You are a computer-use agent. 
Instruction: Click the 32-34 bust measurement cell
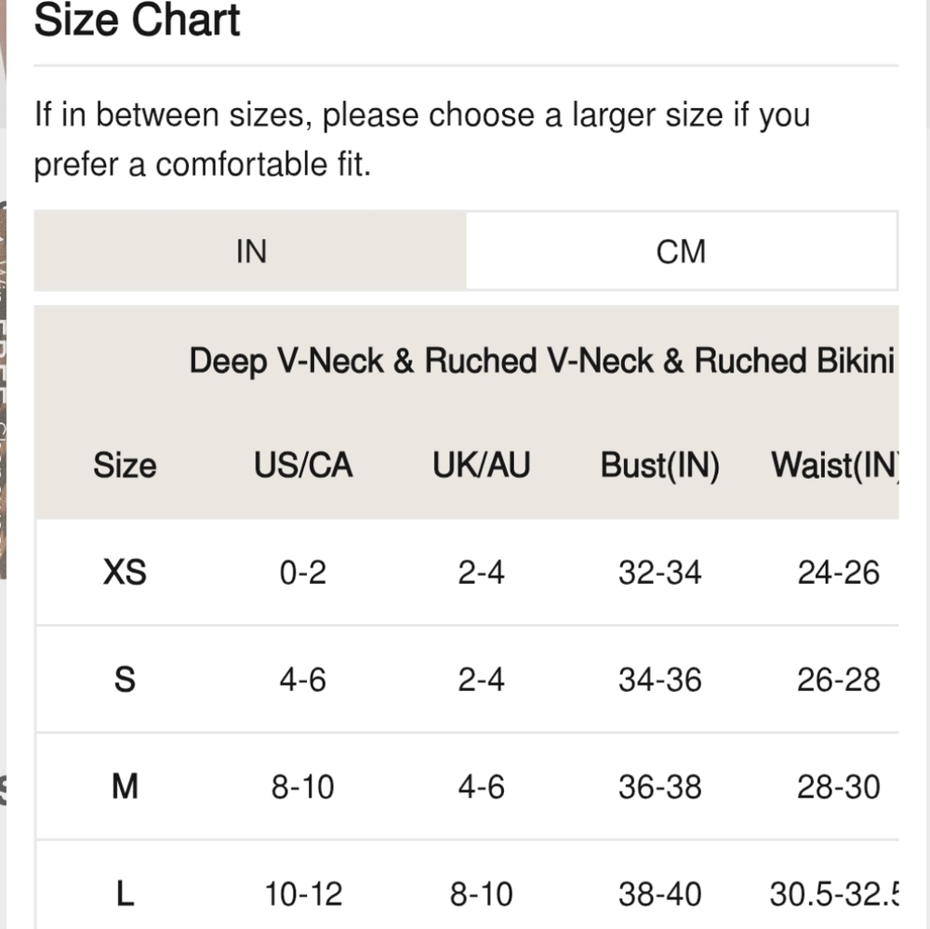pyautogui.click(x=659, y=572)
